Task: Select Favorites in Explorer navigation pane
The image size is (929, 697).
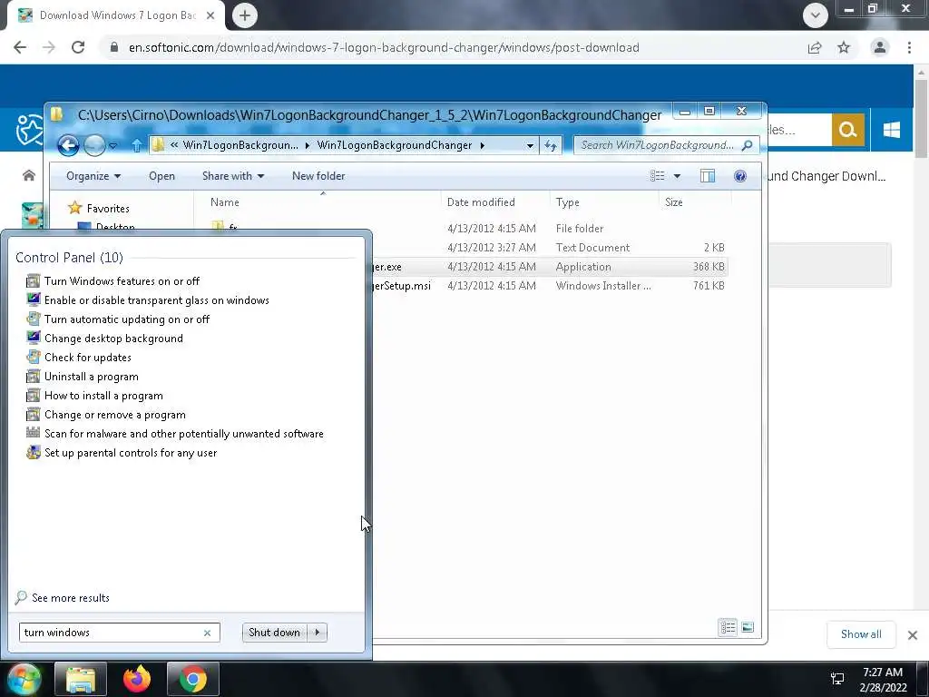Action: (x=107, y=209)
